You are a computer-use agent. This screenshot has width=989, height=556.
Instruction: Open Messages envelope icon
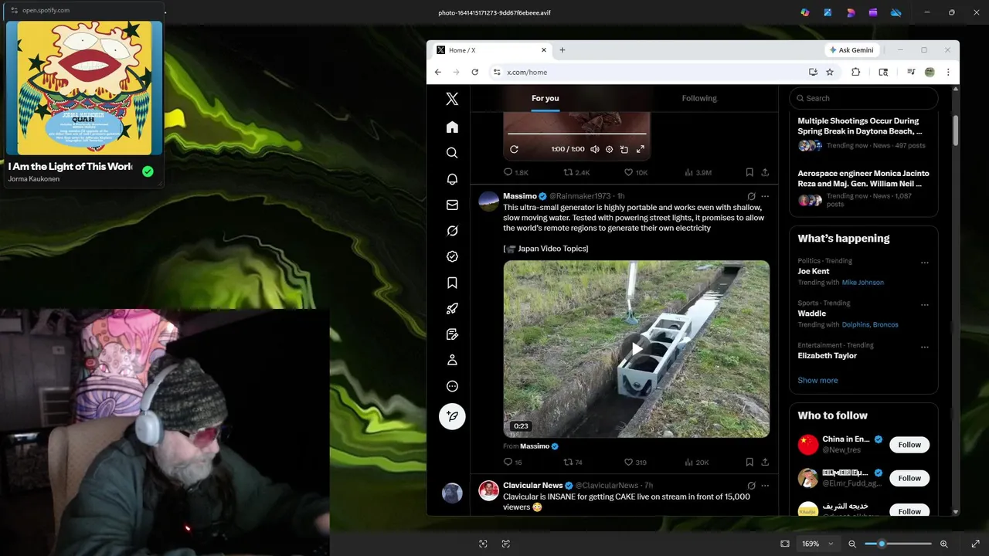tap(452, 205)
